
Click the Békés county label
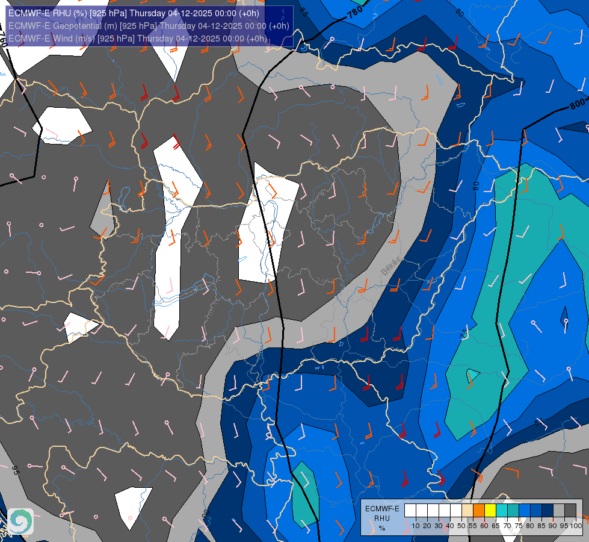point(390,267)
